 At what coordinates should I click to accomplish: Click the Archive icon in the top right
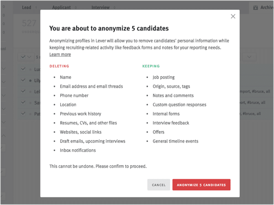pos(256,7)
